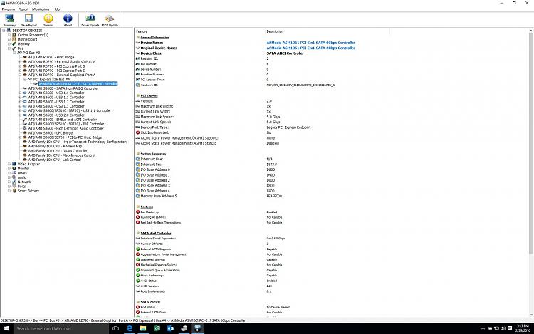This screenshot has width=534, height=334.
Task: Click the Save Report toolbar icon
Action: pyautogui.click(x=28, y=19)
